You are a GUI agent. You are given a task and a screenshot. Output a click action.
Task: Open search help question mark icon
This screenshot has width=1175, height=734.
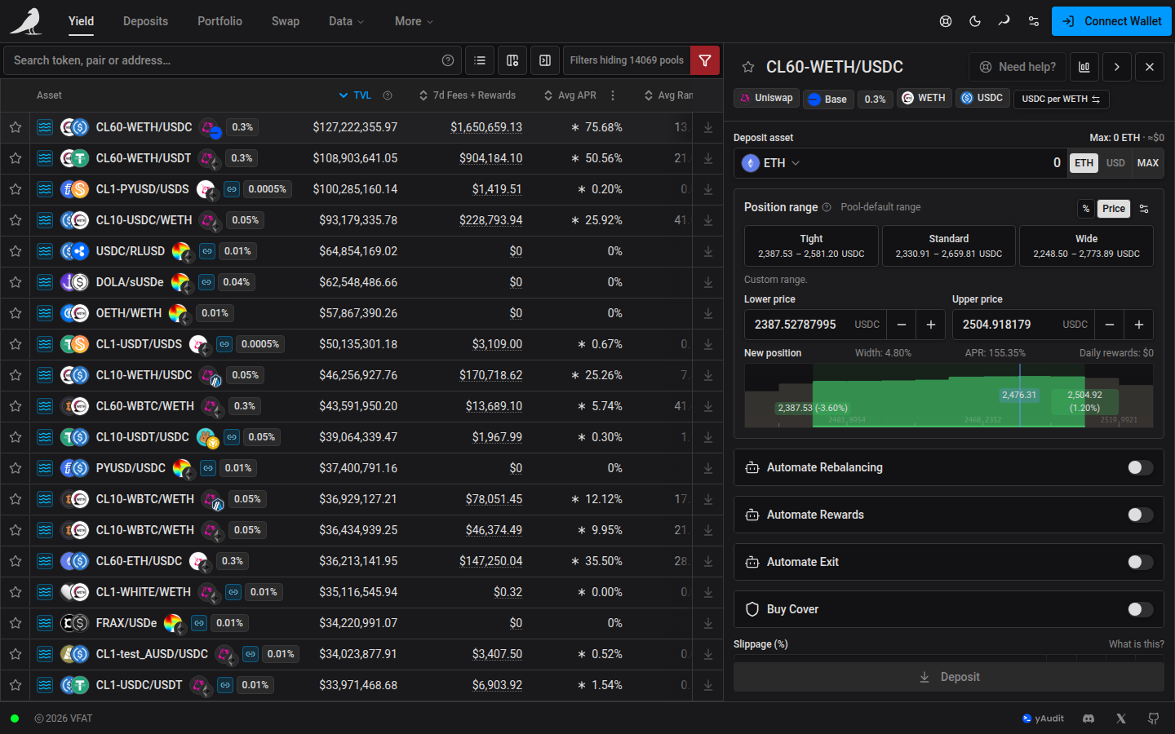448,60
